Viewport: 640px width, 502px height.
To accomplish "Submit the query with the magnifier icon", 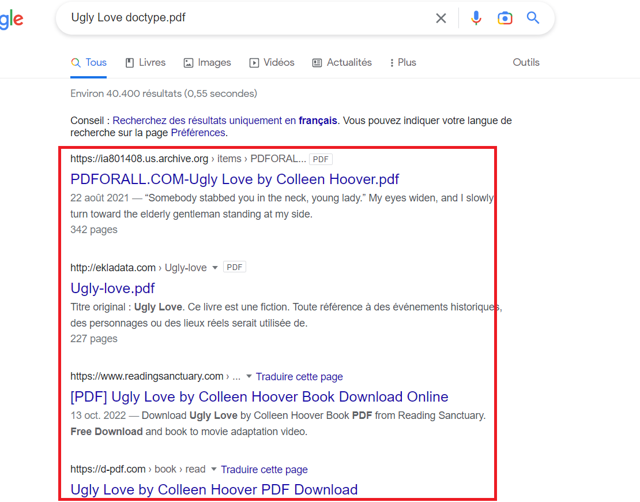I will (533, 17).
